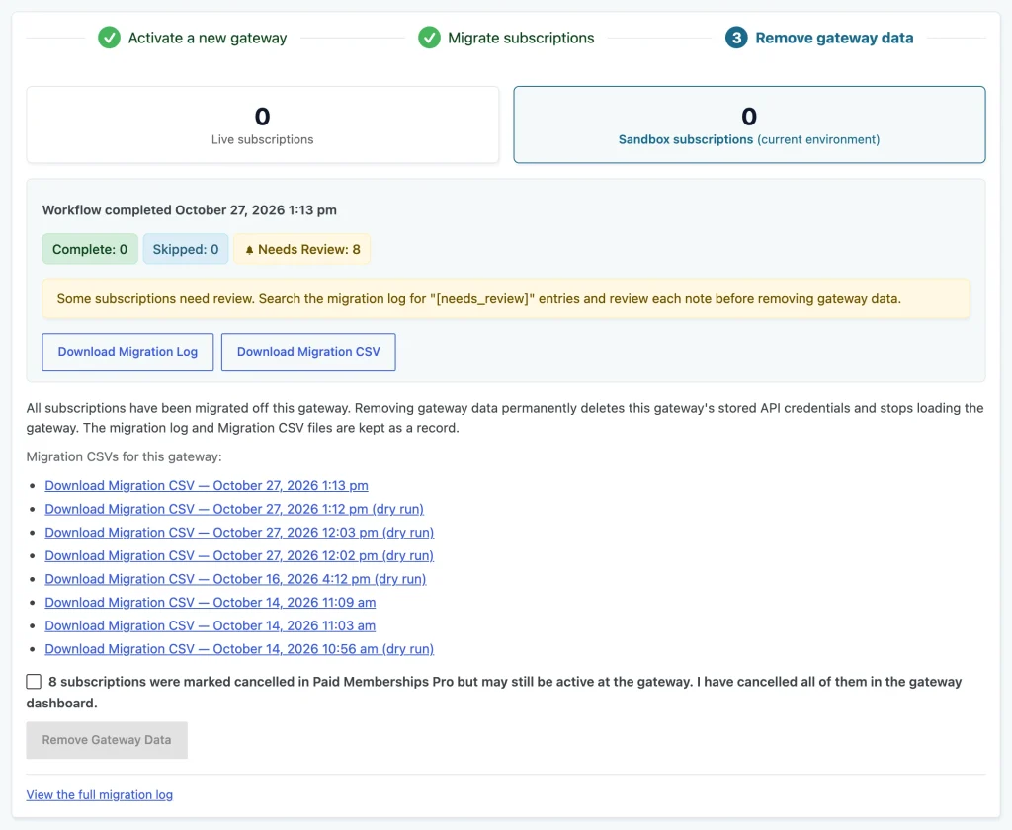Click the step 3 number badge

pyautogui.click(x=735, y=38)
